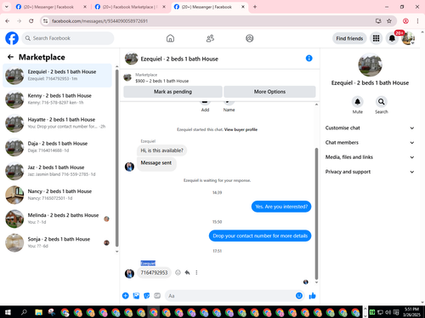Click the browser address bar URL

(x=99, y=21)
